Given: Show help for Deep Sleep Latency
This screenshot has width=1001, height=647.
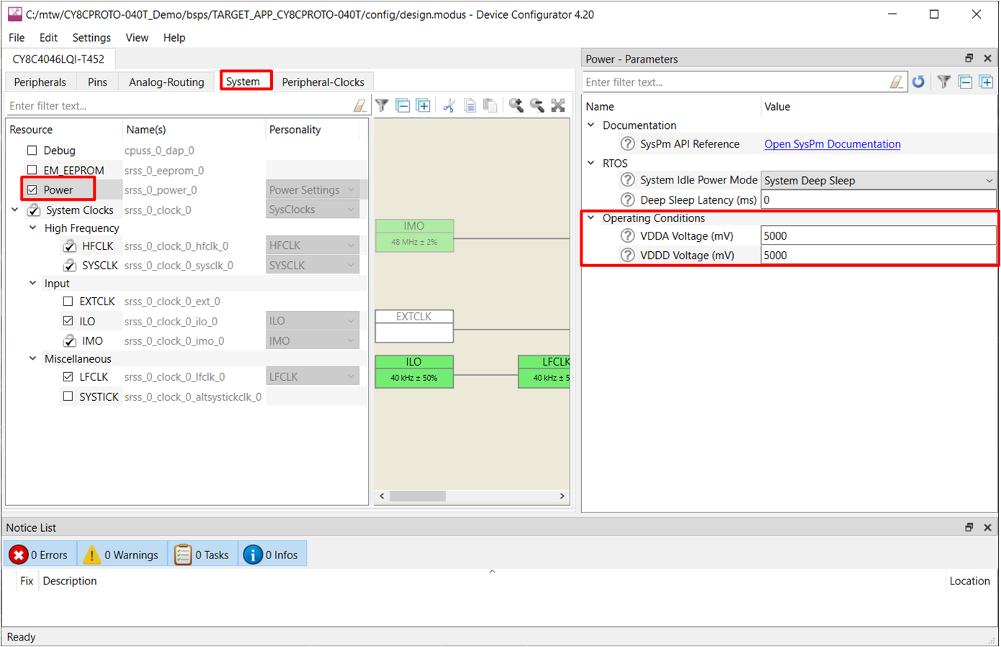Looking at the screenshot, I should [628, 199].
